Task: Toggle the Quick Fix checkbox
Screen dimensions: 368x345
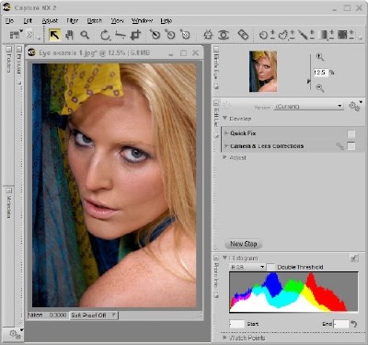Action: pos(351,133)
